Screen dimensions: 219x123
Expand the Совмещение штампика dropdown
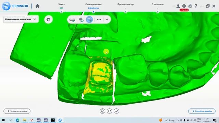tap(21, 19)
